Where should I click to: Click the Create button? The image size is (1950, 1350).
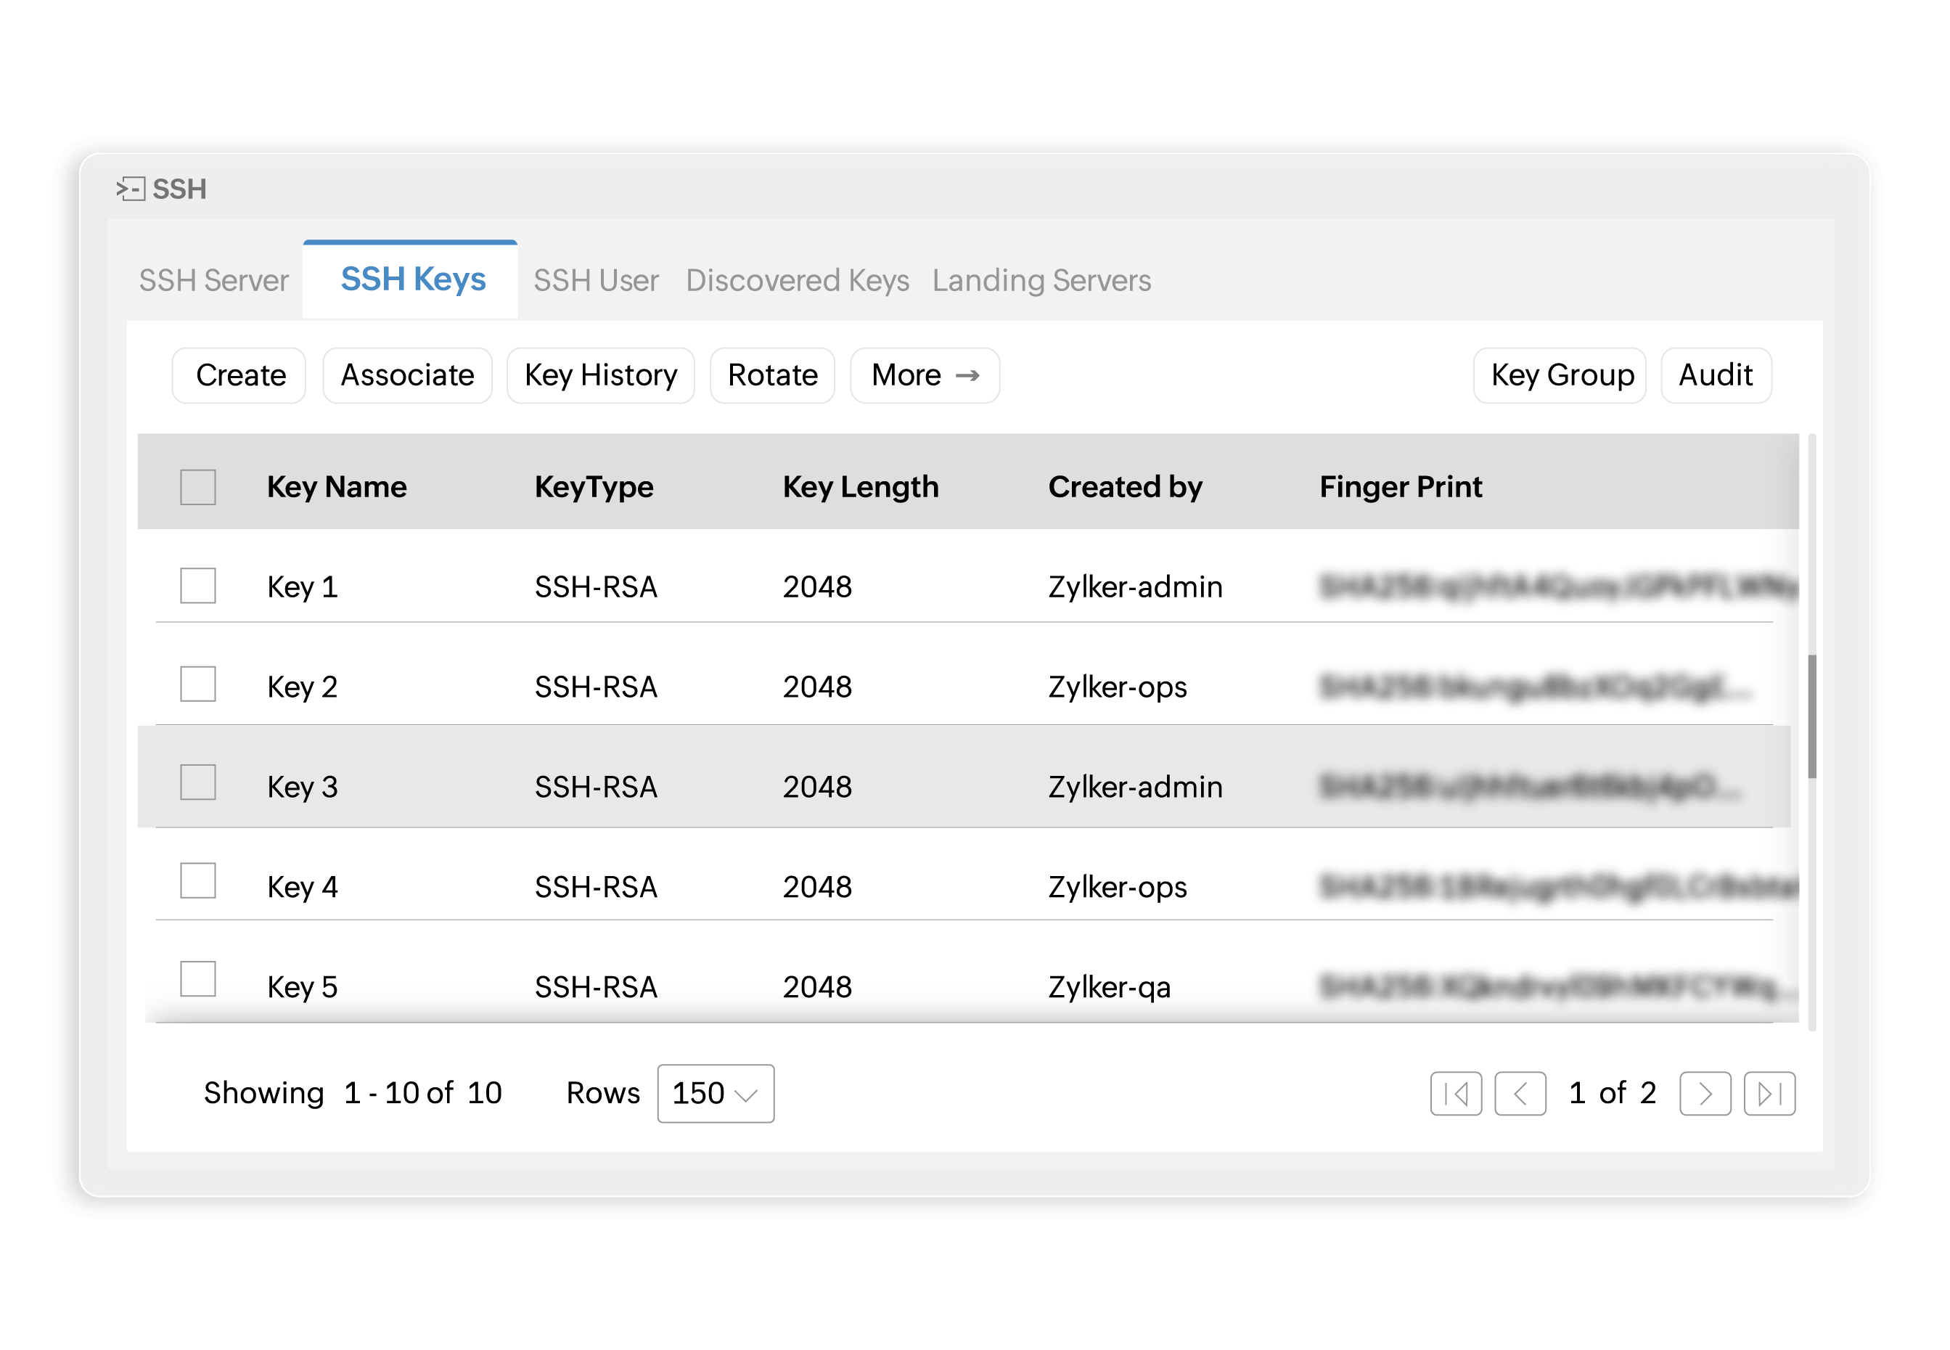240,375
